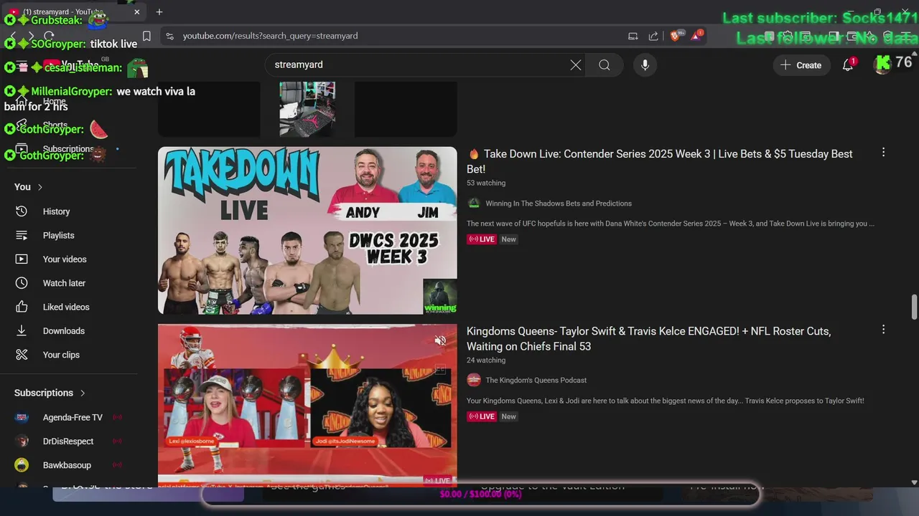Open Bawkbasoup subscription
This screenshot has width=919, height=516.
pos(67,465)
